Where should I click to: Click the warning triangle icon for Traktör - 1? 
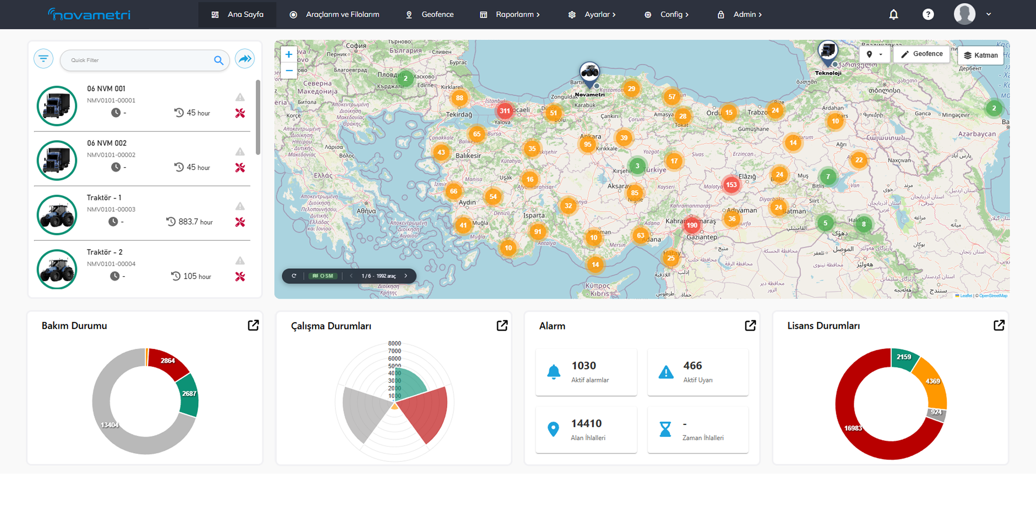click(240, 206)
